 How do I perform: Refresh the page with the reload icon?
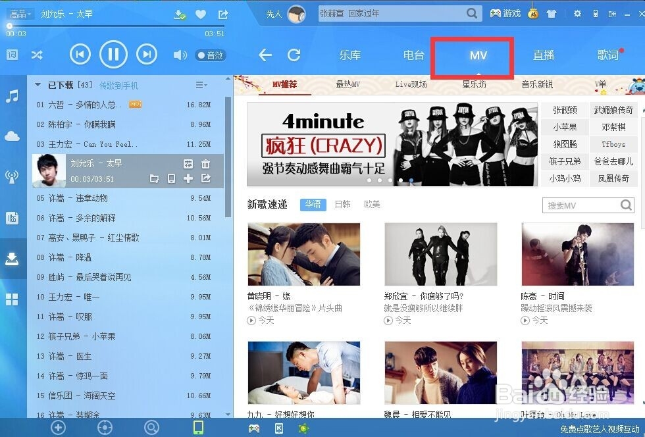coord(294,55)
